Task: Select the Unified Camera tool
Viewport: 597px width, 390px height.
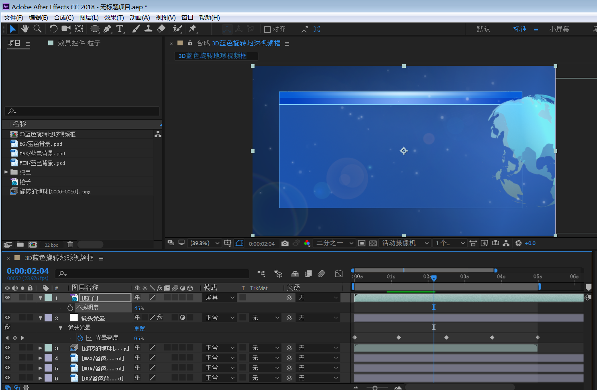Action: [66, 29]
